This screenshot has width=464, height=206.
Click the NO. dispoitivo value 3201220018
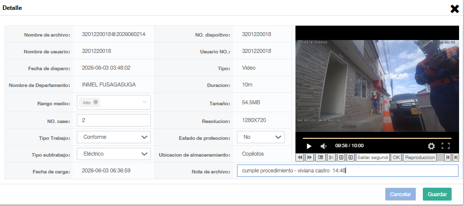(x=257, y=34)
